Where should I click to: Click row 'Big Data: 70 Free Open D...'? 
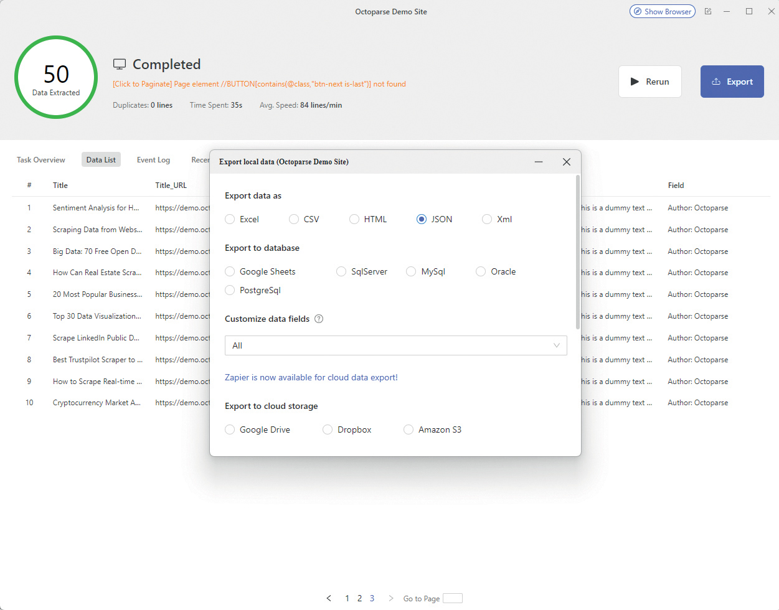pyautogui.click(x=97, y=251)
